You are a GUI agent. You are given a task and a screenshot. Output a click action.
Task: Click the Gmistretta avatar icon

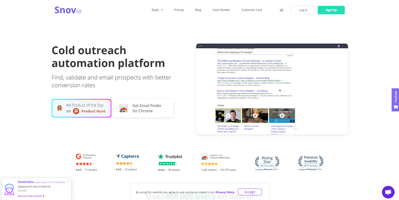[x=10, y=189]
